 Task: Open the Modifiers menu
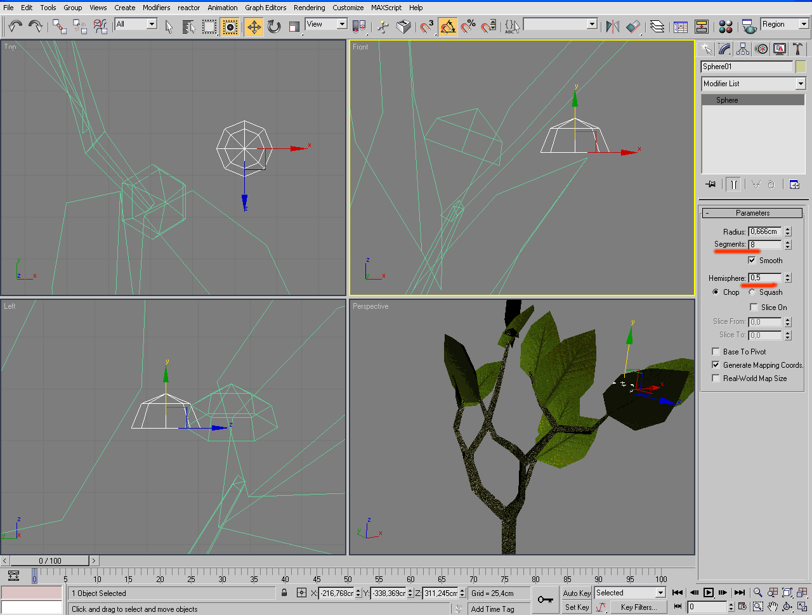pyautogui.click(x=156, y=8)
